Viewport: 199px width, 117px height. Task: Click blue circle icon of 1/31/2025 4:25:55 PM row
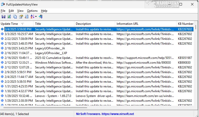coord(2,86)
